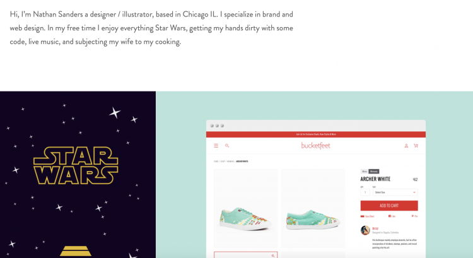This screenshot has width=473, height=258.
Task: Click the Womens breadcrumb link
Action: (x=230, y=161)
